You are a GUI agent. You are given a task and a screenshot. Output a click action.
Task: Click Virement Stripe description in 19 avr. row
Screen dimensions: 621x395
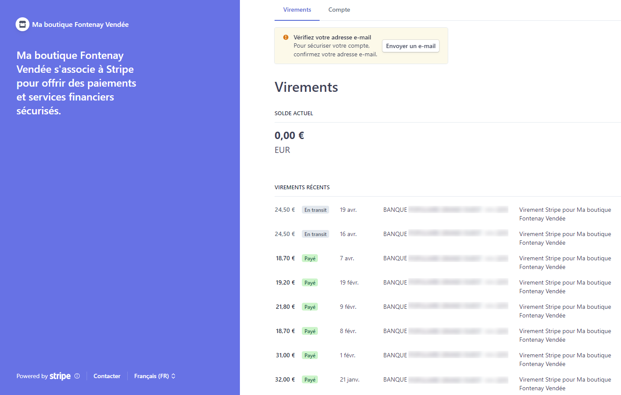click(x=565, y=214)
